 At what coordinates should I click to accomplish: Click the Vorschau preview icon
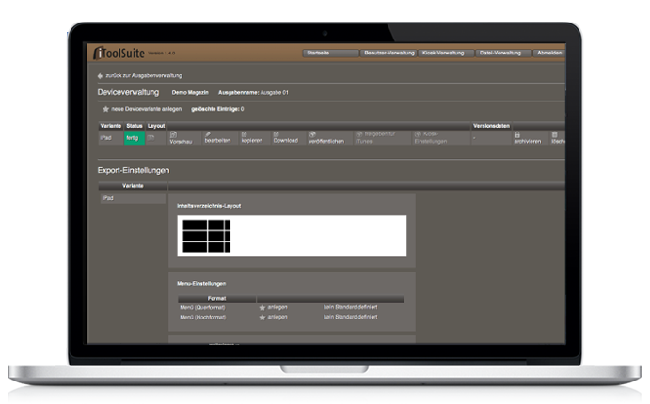click(174, 134)
